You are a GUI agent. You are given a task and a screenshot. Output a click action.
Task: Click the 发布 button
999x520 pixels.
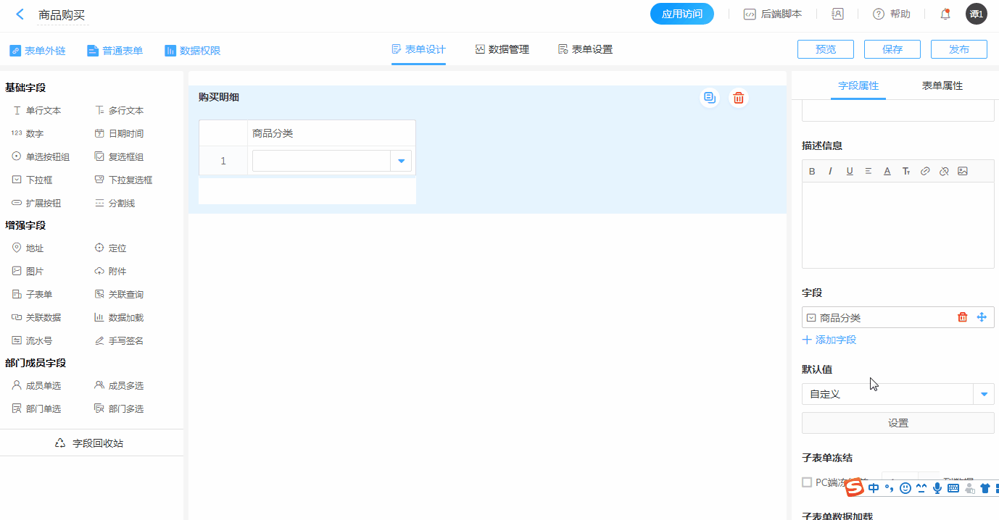(958, 49)
